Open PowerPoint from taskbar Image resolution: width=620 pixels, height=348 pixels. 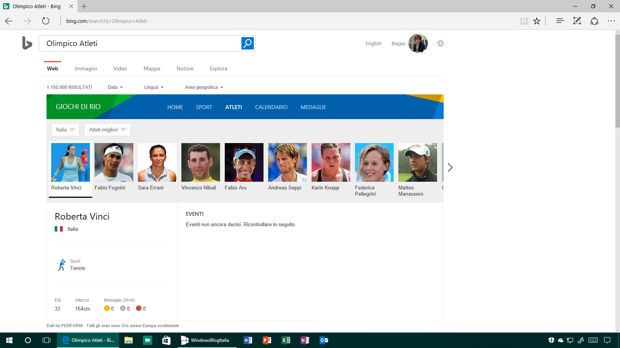[267, 340]
